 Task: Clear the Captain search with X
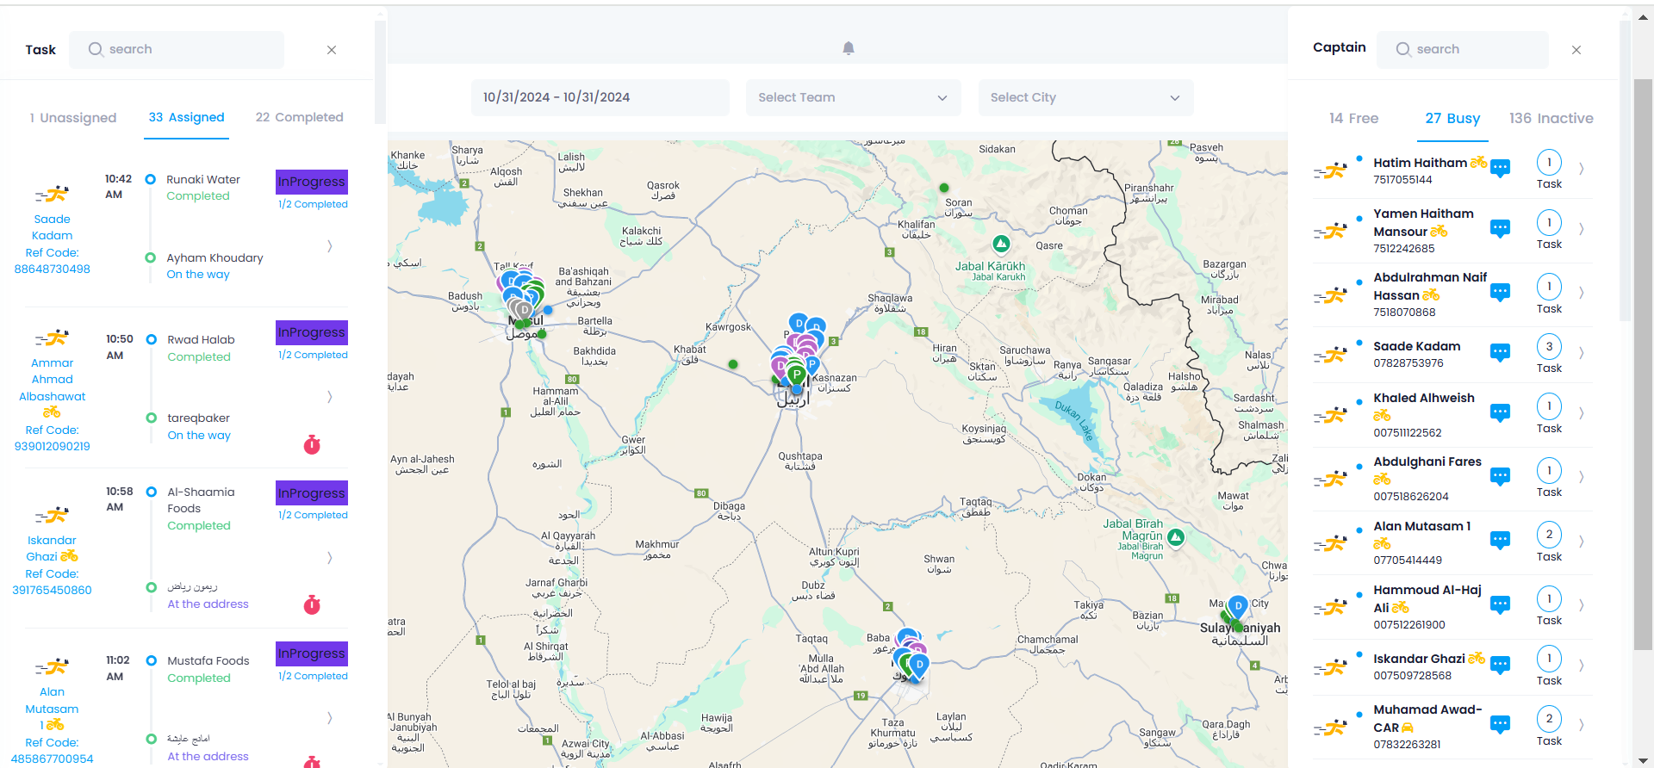(1576, 50)
